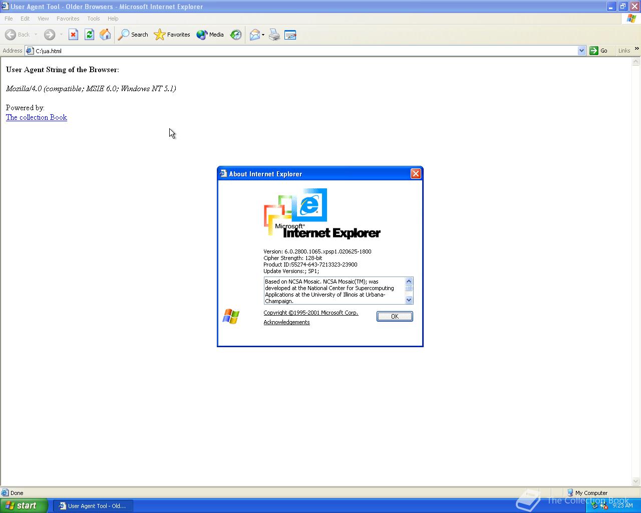The width and height of the screenshot is (641, 513).
Task: Open the Acknowledgements link
Action: click(x=286, y=322)
